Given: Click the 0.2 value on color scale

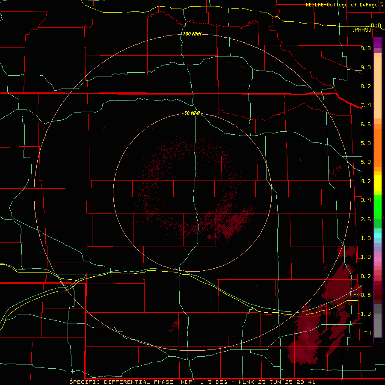Looking at the screenshot, I should coord(366,276).
